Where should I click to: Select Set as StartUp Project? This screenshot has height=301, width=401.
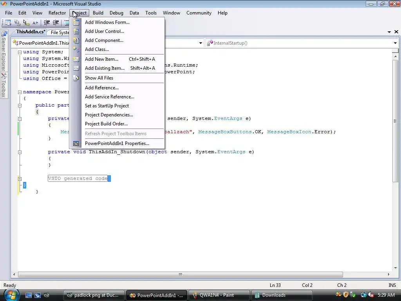tap(117, 106)
